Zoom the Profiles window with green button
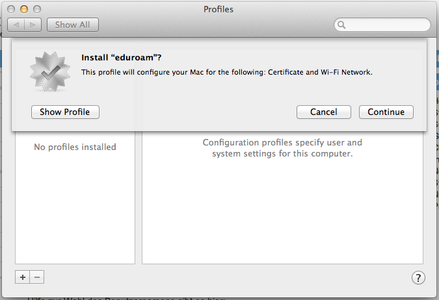The height and width of the screenshot is (300, 439). tap(36, 9)
